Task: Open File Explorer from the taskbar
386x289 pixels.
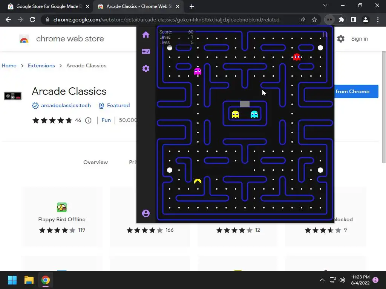Action: coord(29,280)
